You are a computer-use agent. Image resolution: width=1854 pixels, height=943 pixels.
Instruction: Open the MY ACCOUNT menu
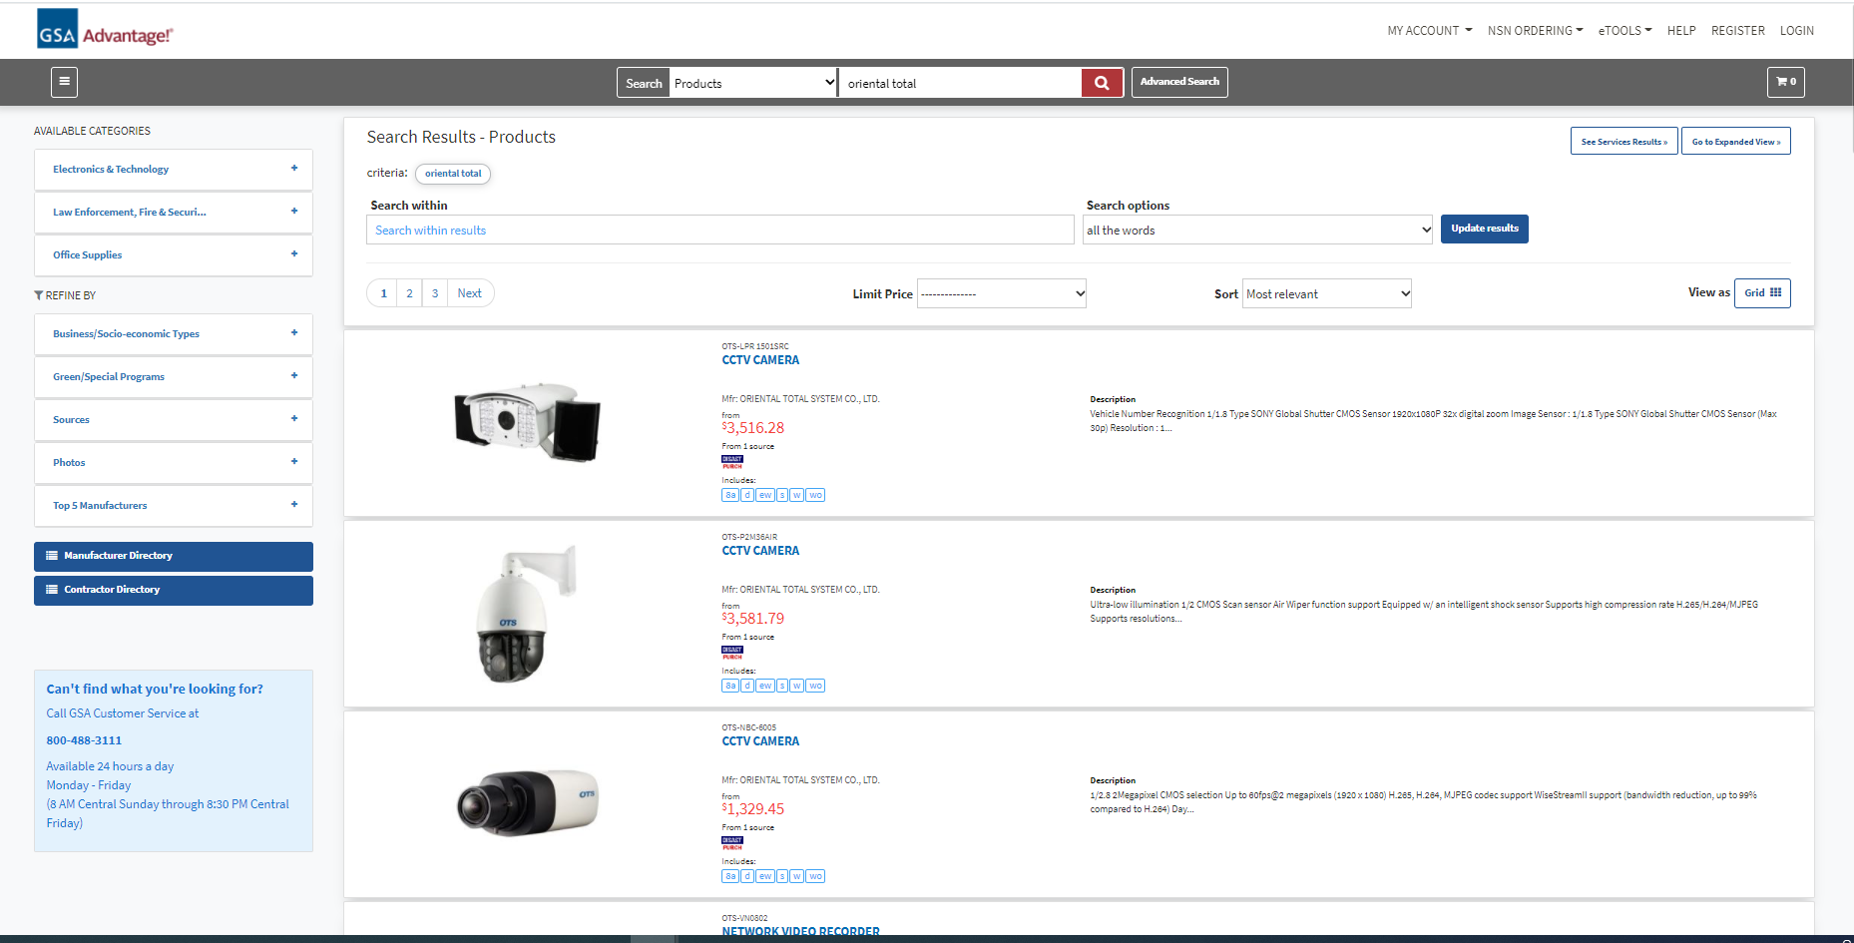point(1429,31)
